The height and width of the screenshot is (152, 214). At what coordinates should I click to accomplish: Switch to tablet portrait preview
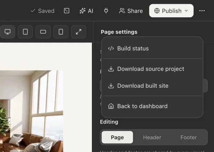[25, 32]
